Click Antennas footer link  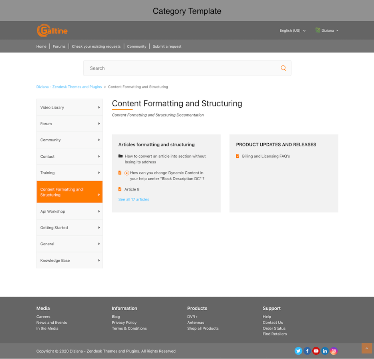(x=195, y=323)
